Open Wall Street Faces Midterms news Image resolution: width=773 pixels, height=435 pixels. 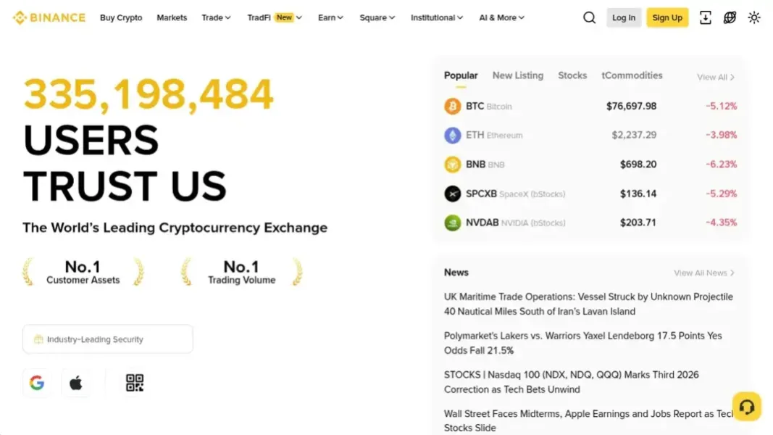[x=588, y=420]
